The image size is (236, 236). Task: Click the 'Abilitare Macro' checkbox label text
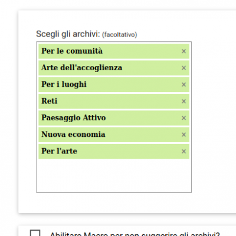pos(135,234)
